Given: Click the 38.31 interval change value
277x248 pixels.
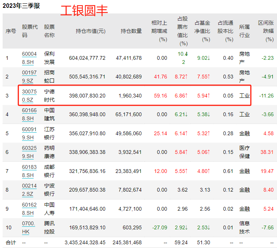Looking at the screenshot, I should [267, 152].
